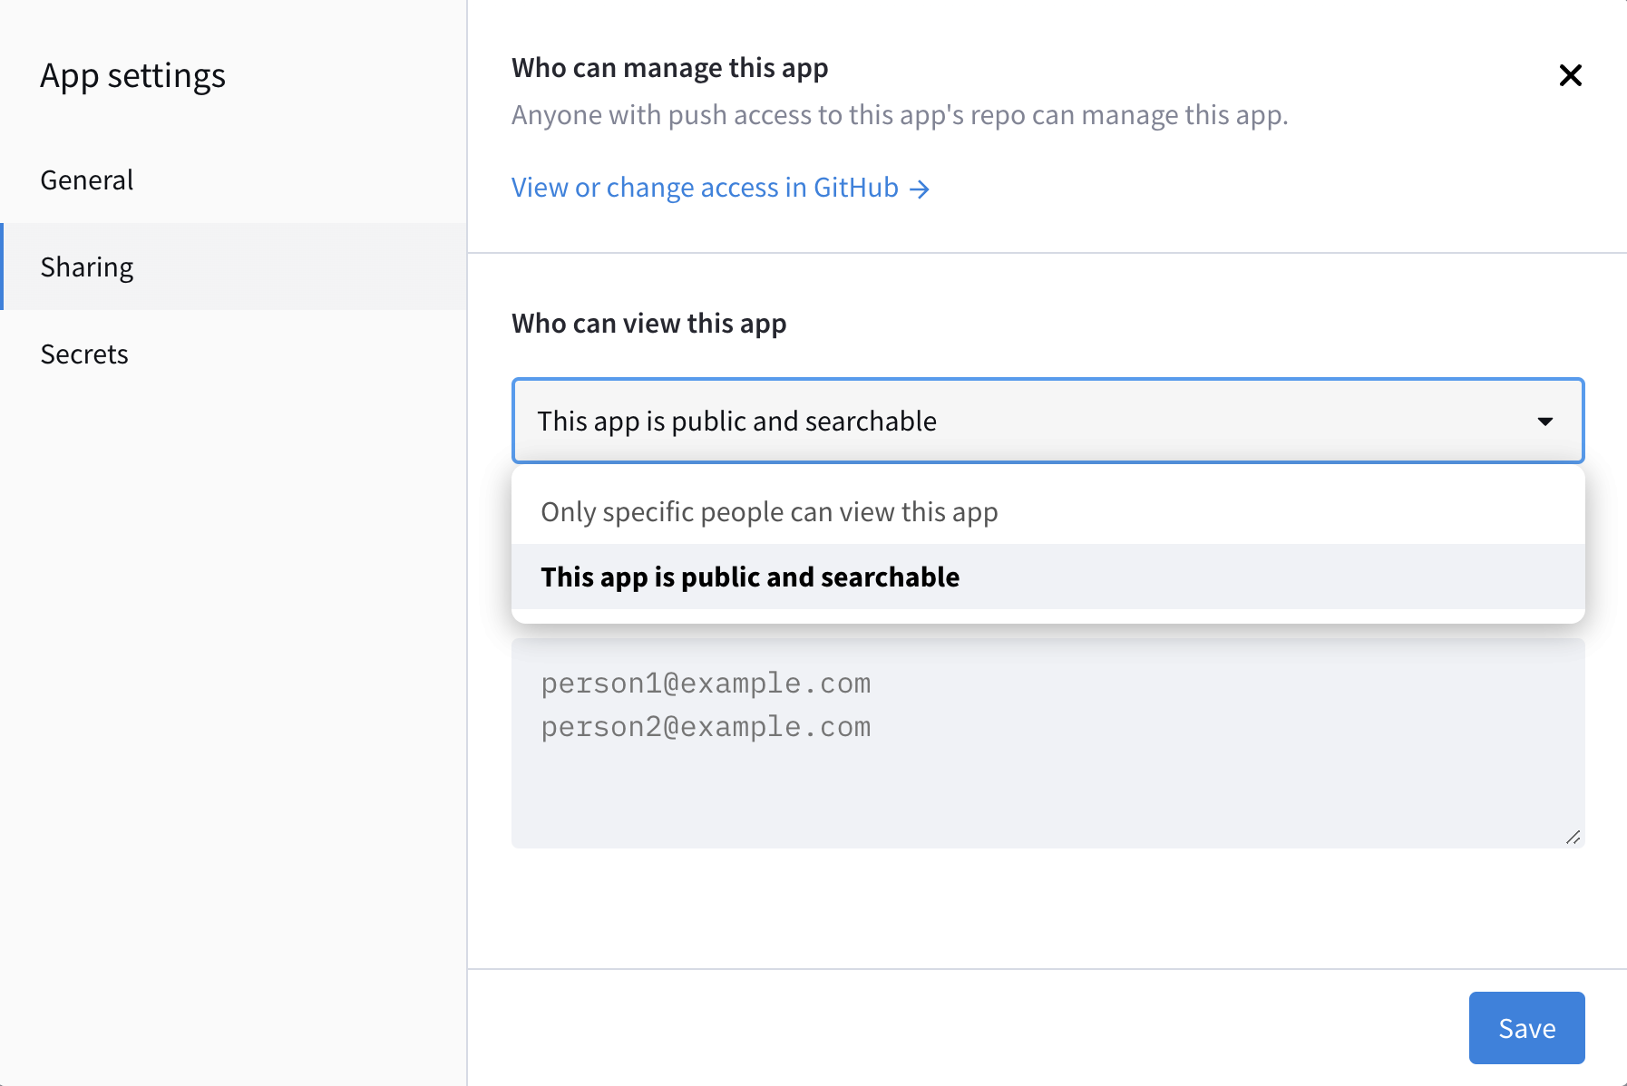Click the arrow icon after the GitHub link
Viewport: 1627px width, 1086px height.
pos(920,189)
